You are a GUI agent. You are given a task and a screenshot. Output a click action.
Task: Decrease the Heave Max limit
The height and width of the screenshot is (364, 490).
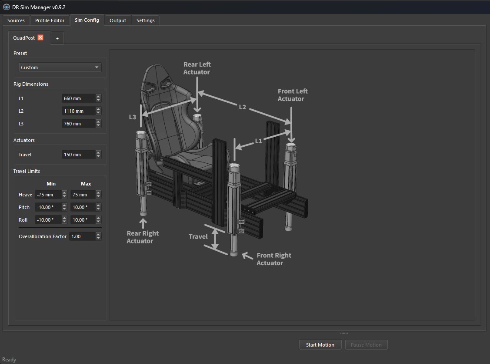pyautogui.click(x=98, y=196)
